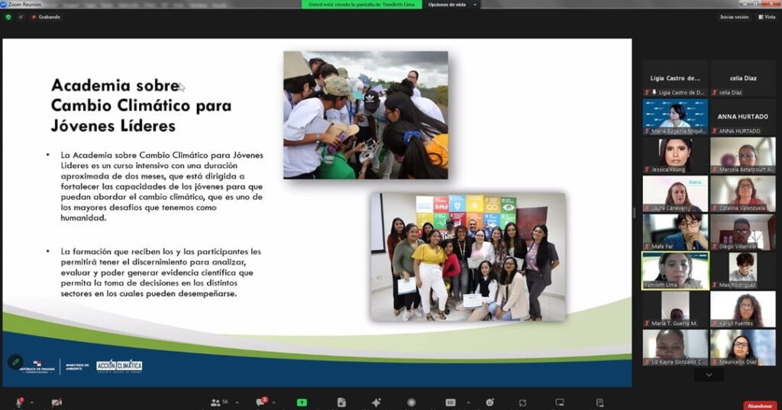The image size is (782, 410).
Task: Select Max Rodríguez video tile
Action: [742, 270]
